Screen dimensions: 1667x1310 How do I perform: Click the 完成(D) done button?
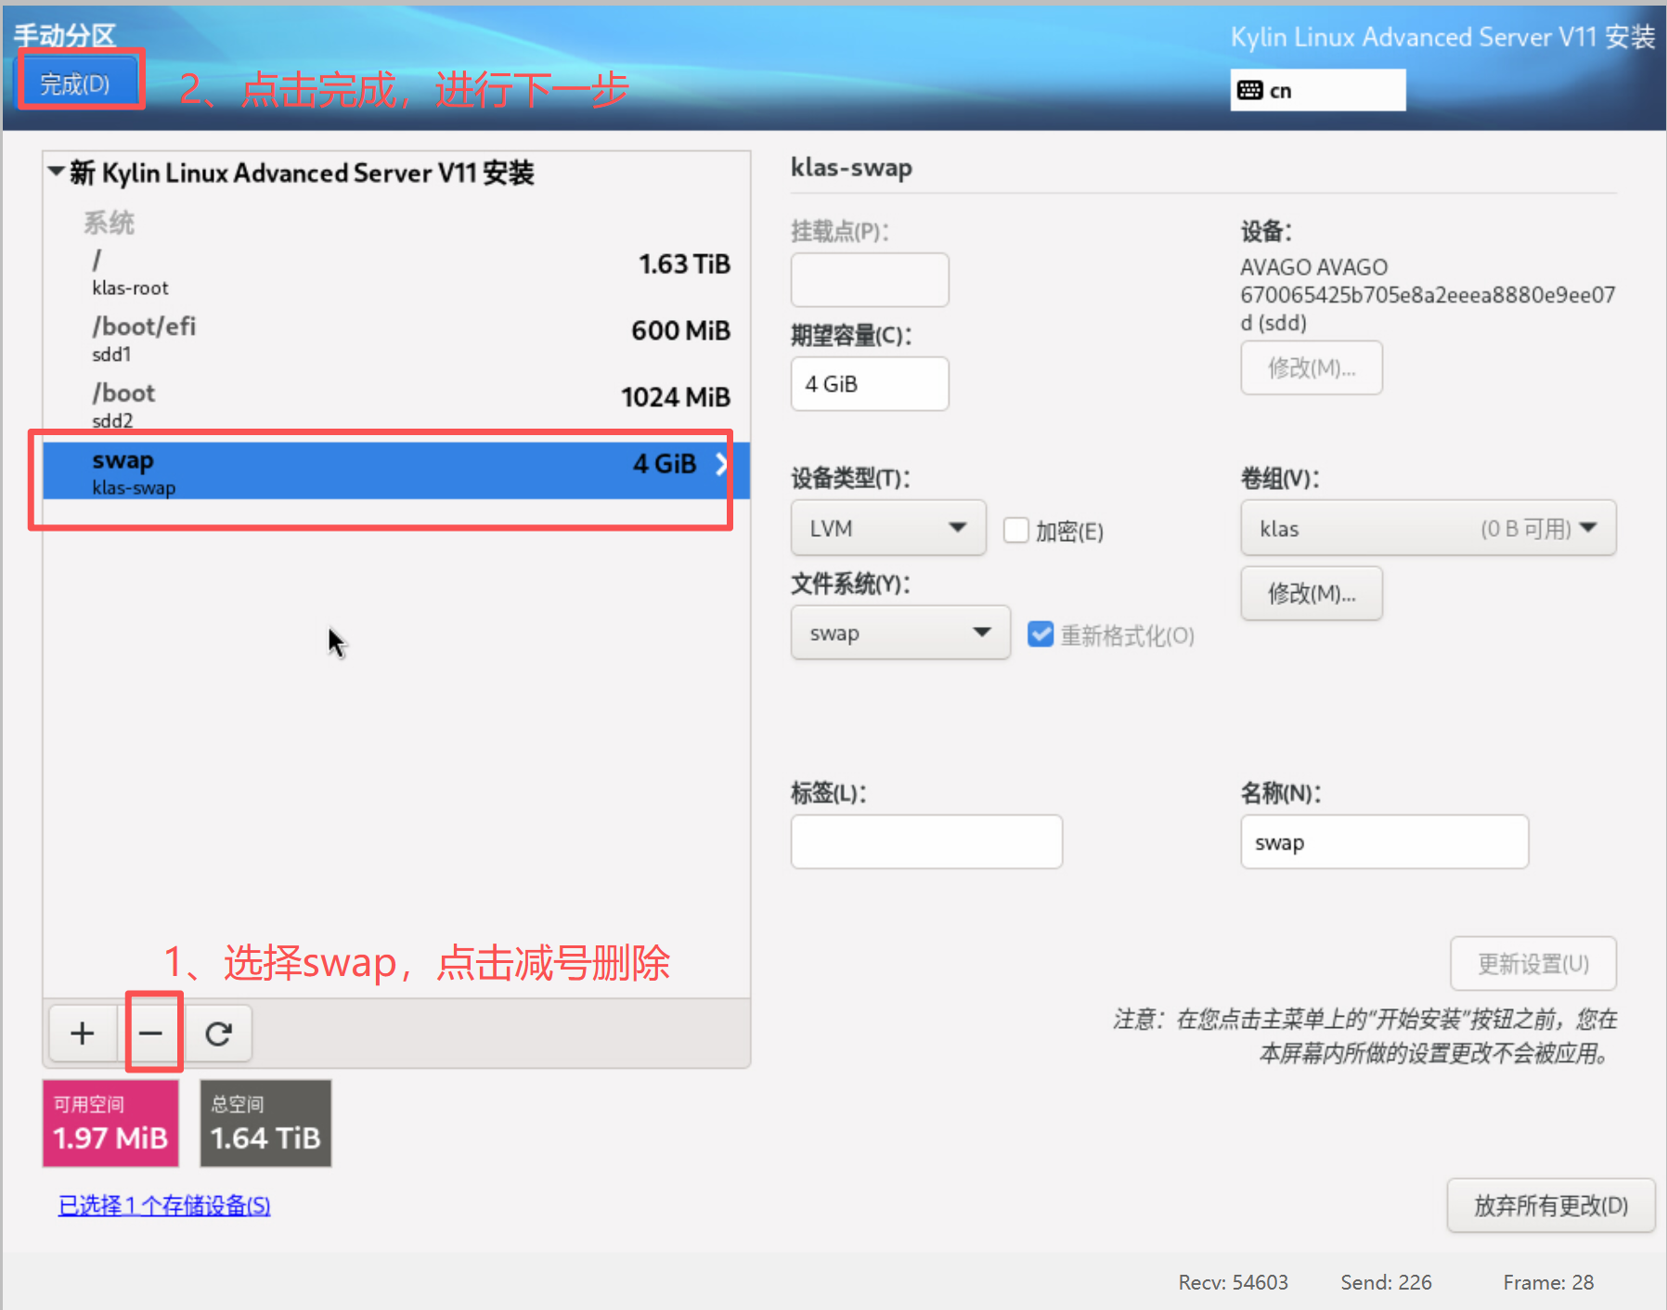[76, 84]
